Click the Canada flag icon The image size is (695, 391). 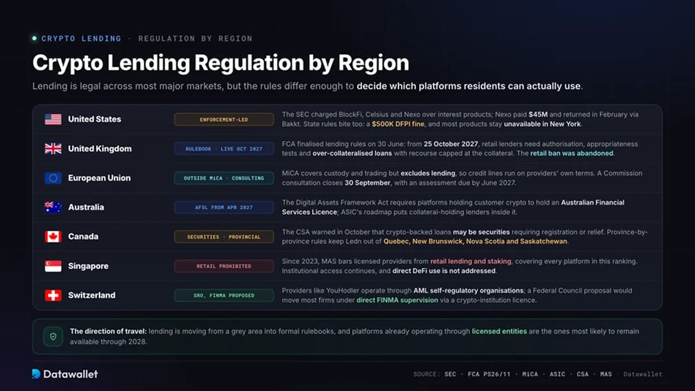(x=54, y=236)
